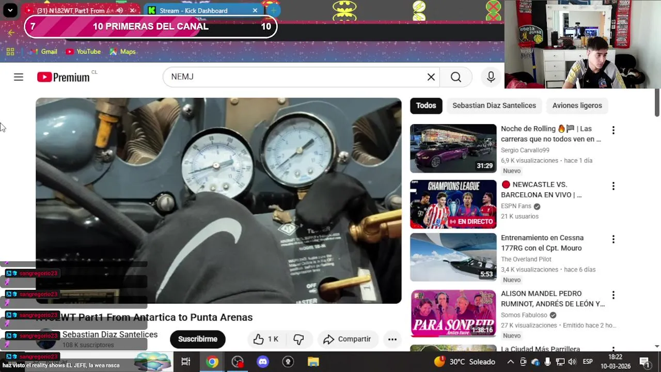Open options for Entrenamiento en Cessna video
The image size is (661, 372).
613,239
